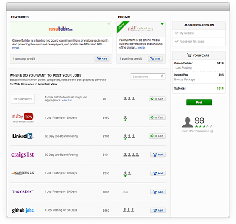Click the people rating icons for Job Aggregators

coord(129,99)
